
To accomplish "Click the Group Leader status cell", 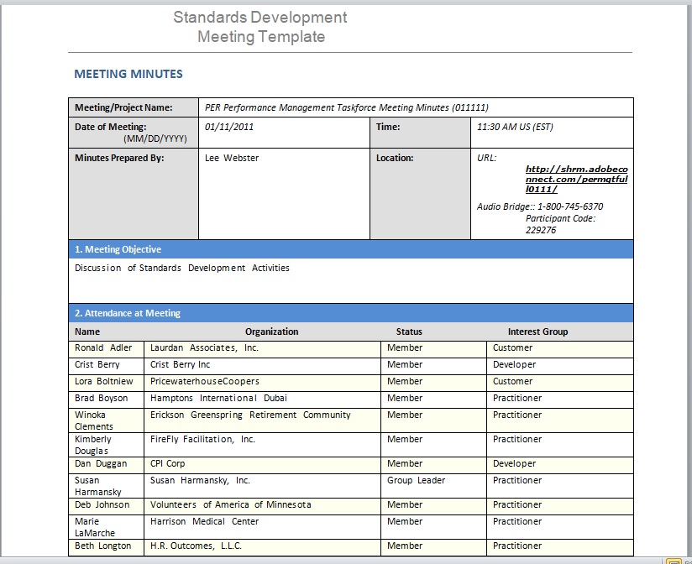I will coord(416,480).
